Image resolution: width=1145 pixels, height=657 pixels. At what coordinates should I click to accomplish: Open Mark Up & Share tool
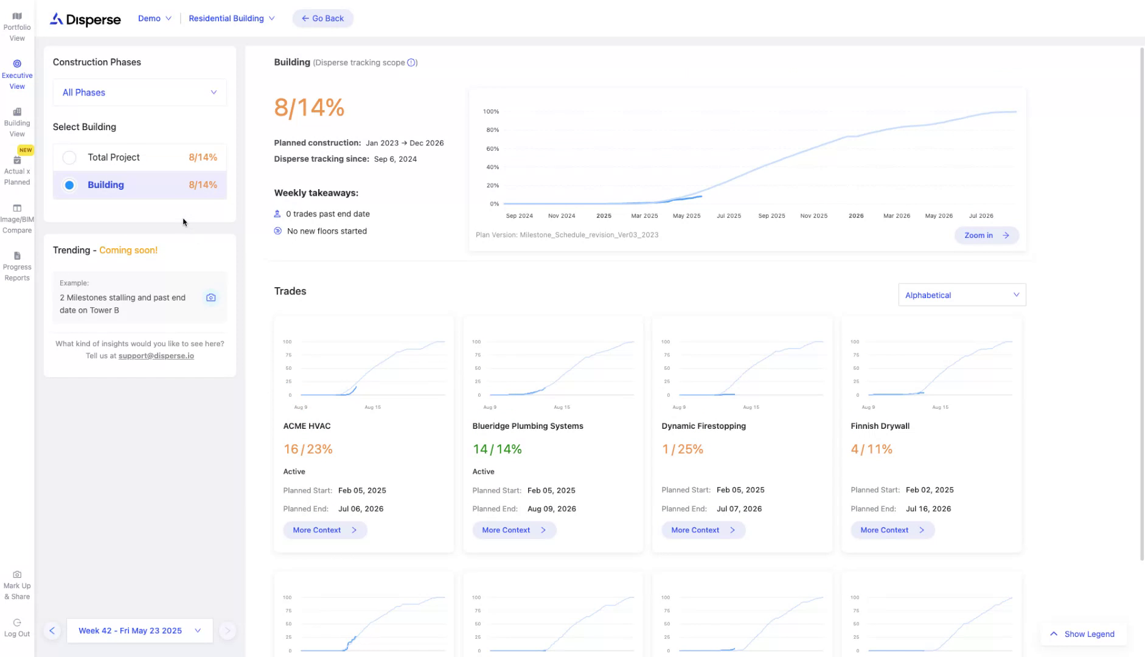(17, 585)
